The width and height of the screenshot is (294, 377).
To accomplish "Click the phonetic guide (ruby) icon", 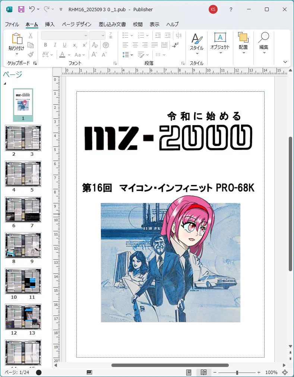I will click(x=111, y=36).
